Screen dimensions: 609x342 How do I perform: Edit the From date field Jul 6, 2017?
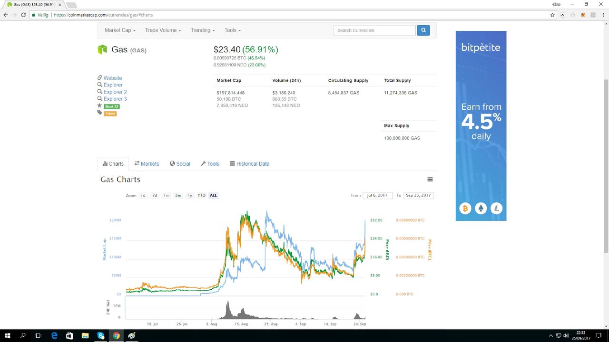coord(377,195)
